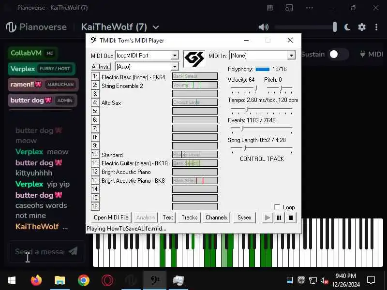Switch to Pianoverse app in taskbar
The height and width of the screenshot is (290, 387).
point(131,280)
